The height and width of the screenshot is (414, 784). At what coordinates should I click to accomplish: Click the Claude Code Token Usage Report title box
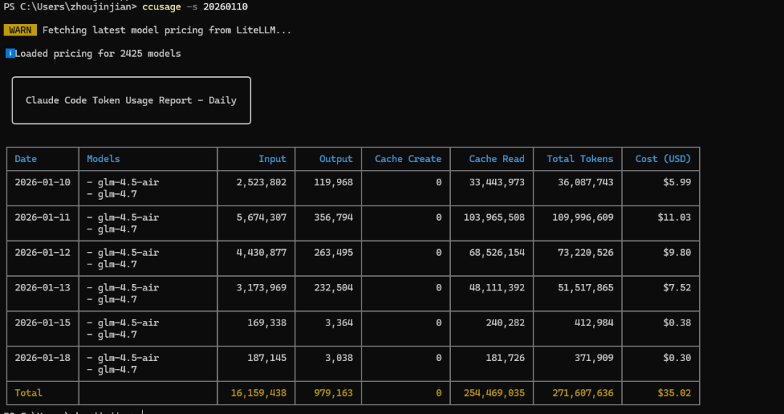pyautogui.click(x=131, y=100)
